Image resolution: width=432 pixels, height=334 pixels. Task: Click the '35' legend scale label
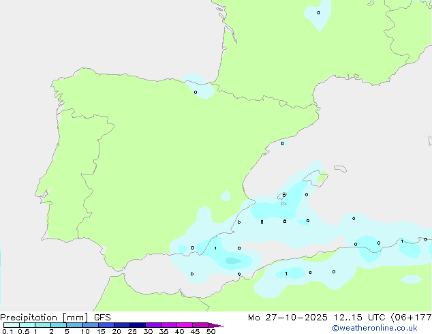coord(164,331)
